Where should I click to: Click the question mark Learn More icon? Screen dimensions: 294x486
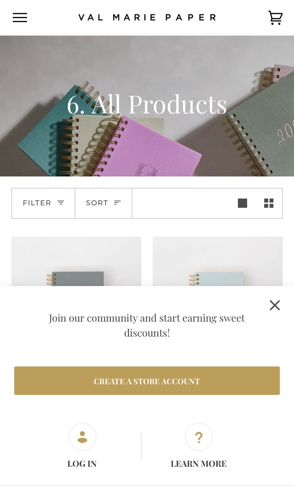[199, 437]
